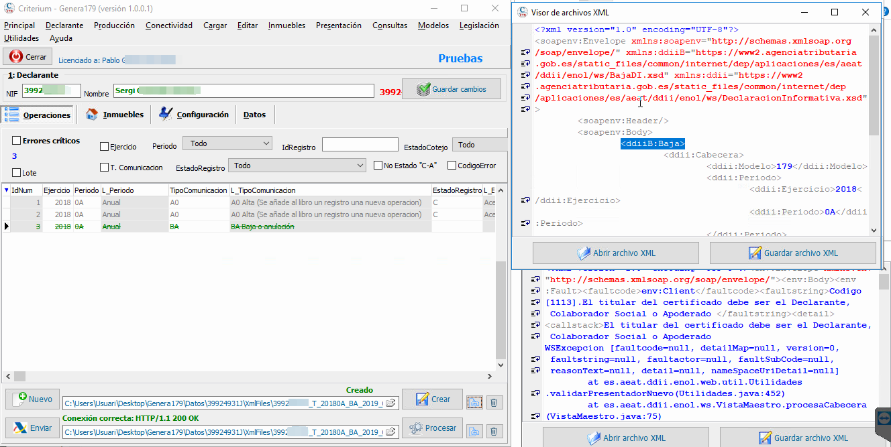This screenshot has height=447, width=891.
Task: Enable the Errores críticos checkbox
Action: (17, 141)
